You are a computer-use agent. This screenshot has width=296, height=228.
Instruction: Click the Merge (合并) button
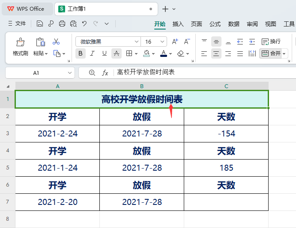click(x=271, y=53)
